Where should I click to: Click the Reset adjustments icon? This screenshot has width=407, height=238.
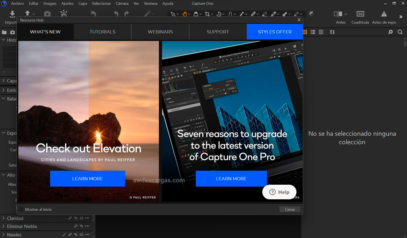[x=94, y=14]
